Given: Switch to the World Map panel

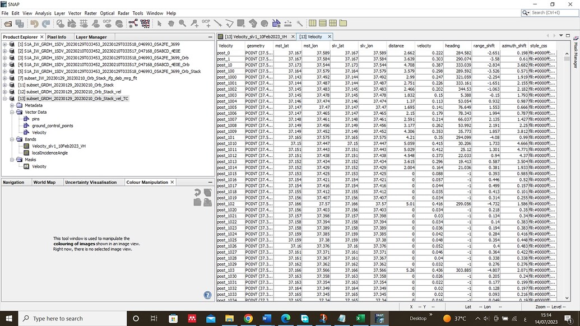Looking at the screenshot, I should (45, 181).
